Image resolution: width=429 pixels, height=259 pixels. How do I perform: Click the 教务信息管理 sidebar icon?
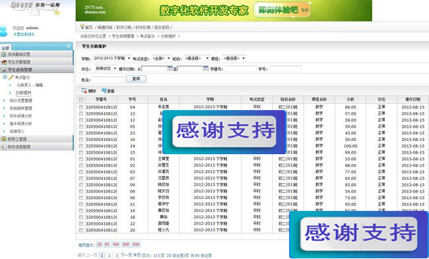point(4,147)
